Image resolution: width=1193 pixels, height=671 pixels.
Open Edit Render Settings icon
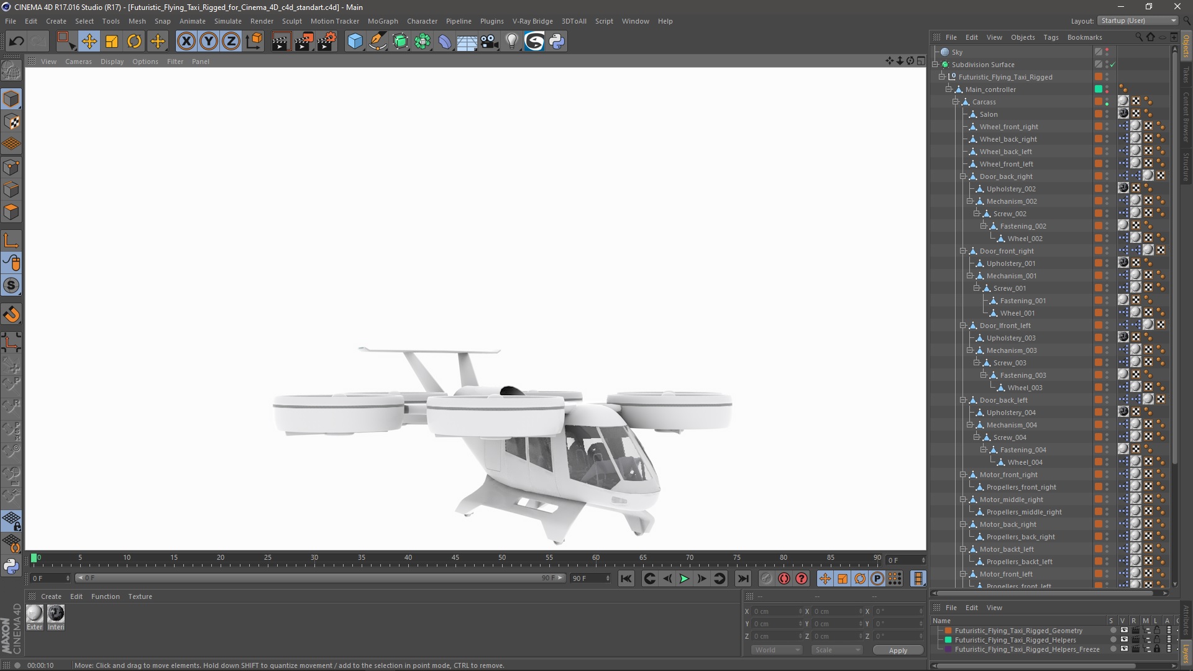326,42
